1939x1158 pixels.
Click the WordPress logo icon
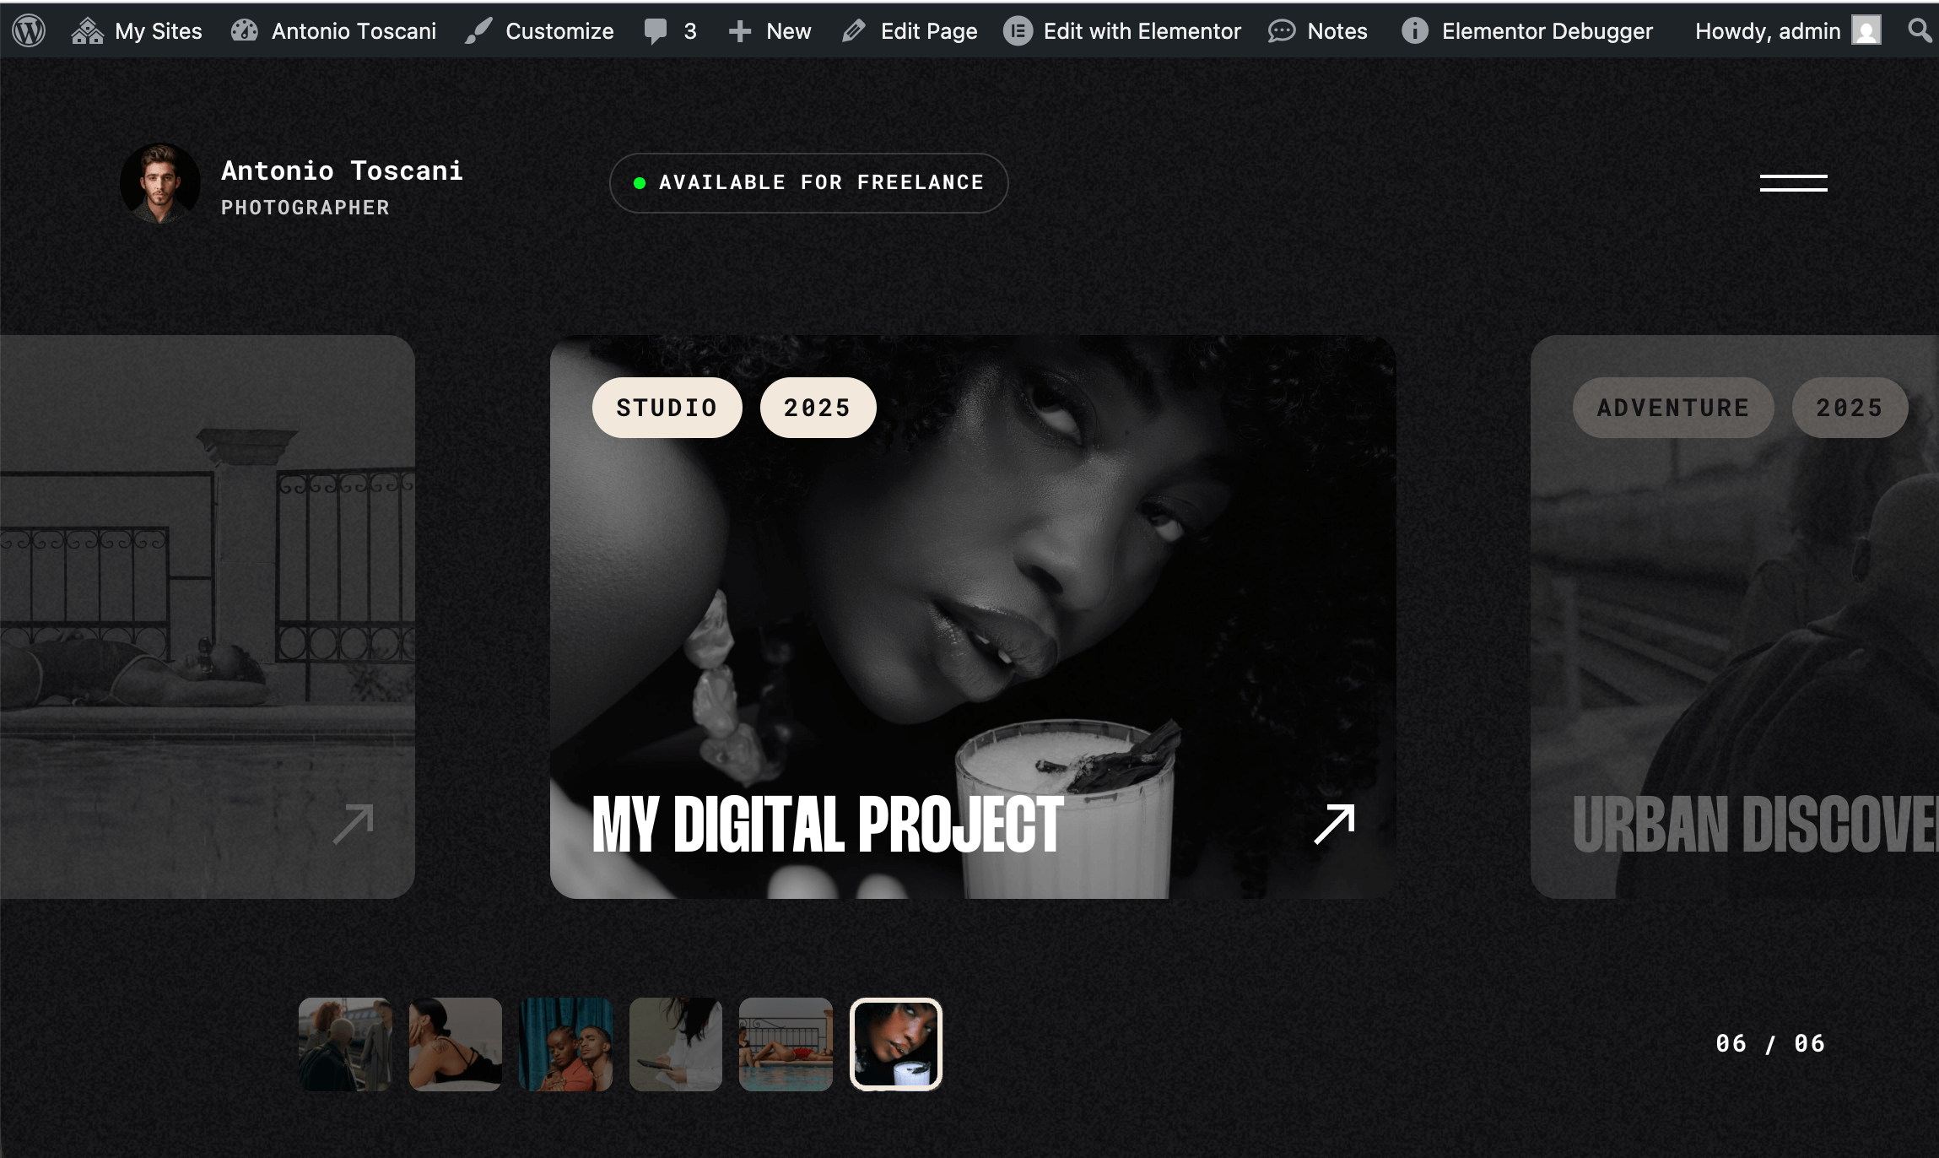29,31
